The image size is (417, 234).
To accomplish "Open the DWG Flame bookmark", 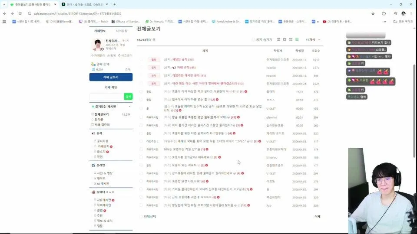I will pos(59,22).
